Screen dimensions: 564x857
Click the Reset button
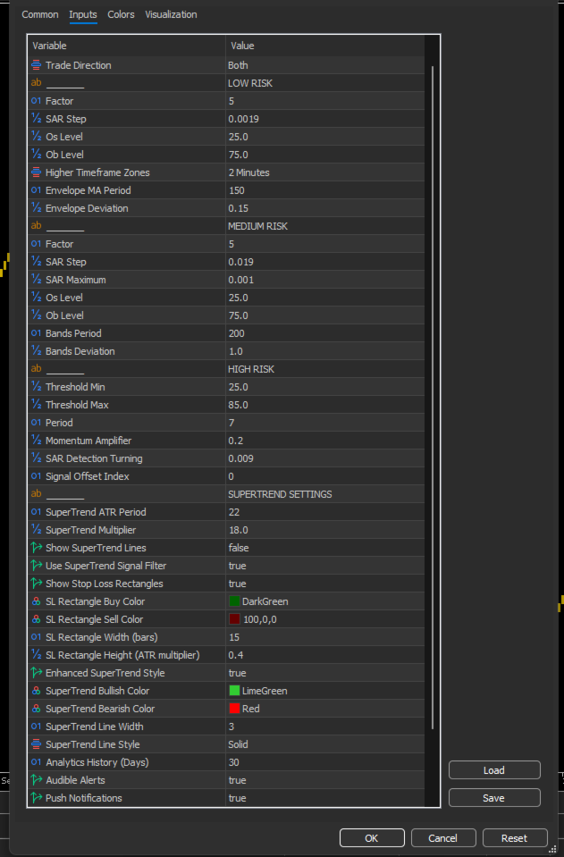[x=514, y=838]
